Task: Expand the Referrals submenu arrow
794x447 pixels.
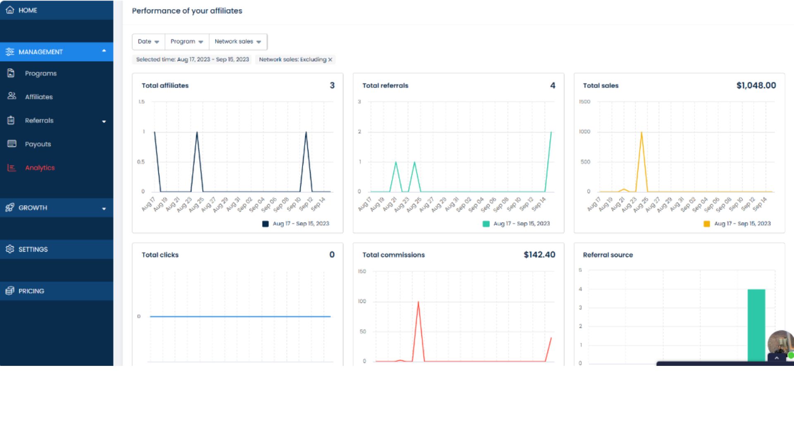Action: [104, 121]
